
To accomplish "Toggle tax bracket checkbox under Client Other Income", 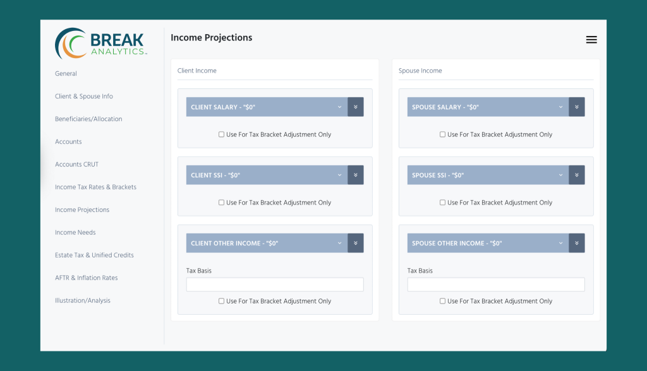I will coord(222,301).
